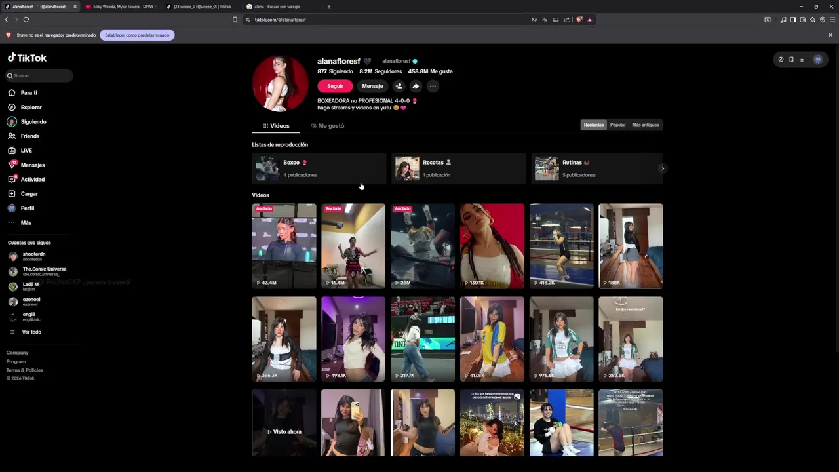This screenshot has width=839, height=472.
Task: Open the TikTok logo home link
Action: (27, 58)
